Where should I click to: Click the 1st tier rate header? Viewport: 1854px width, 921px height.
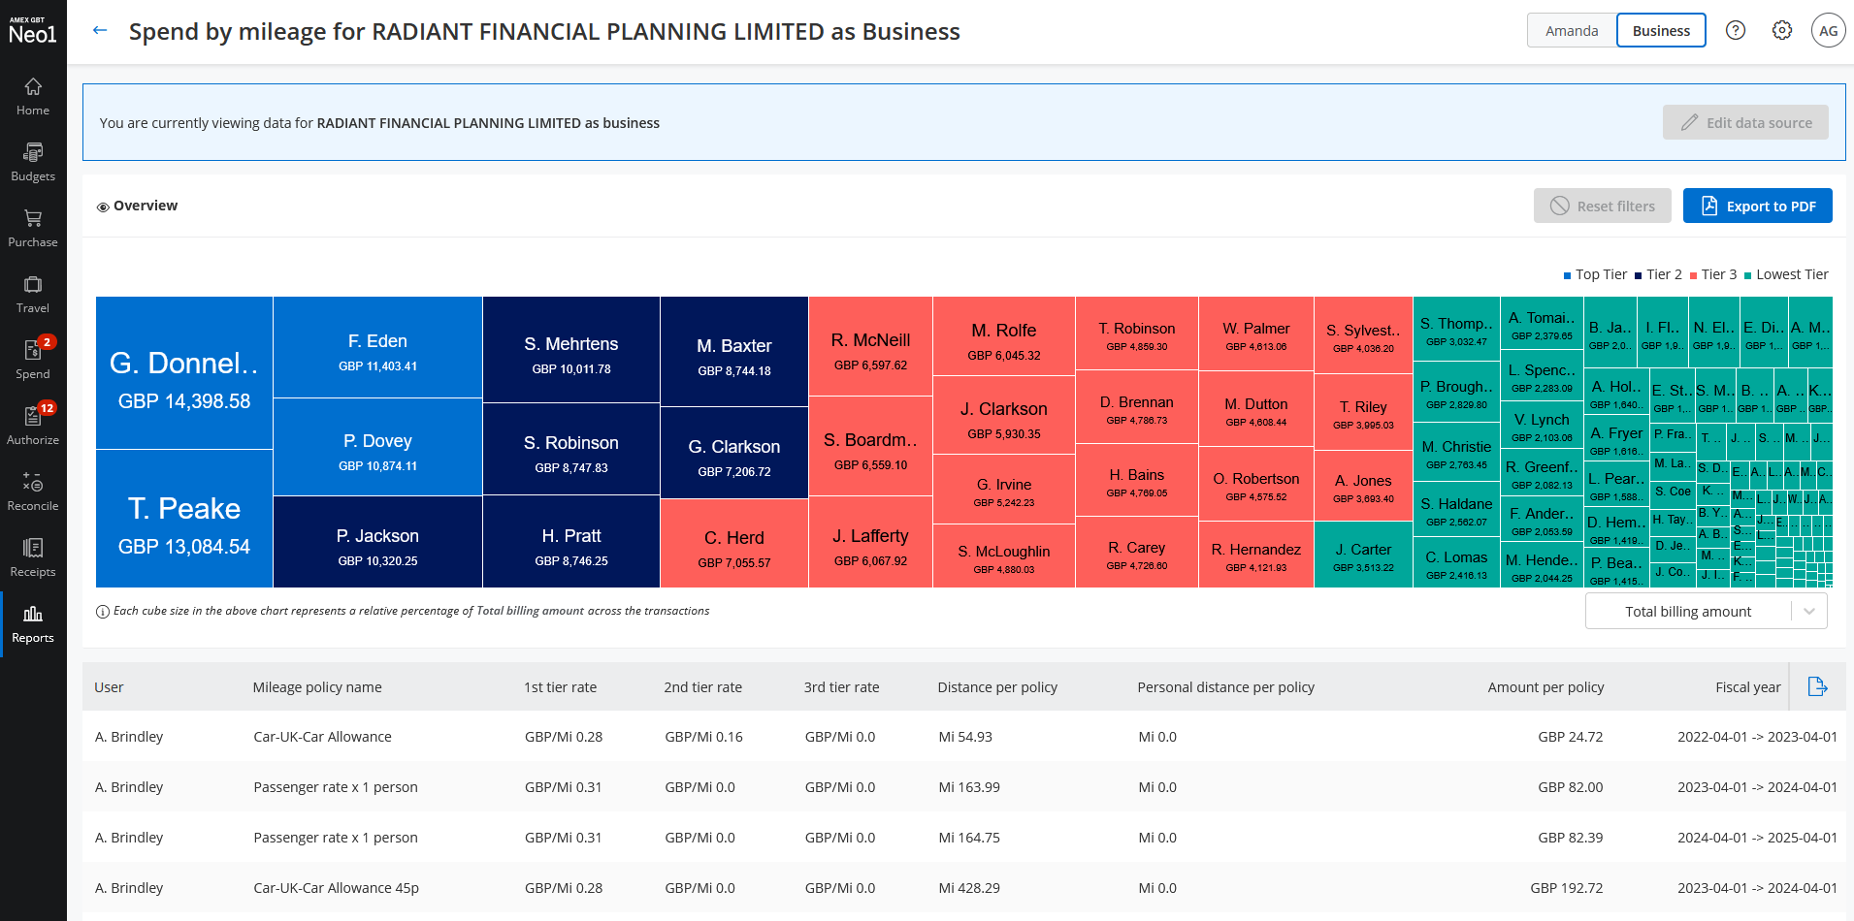point(560,686)
